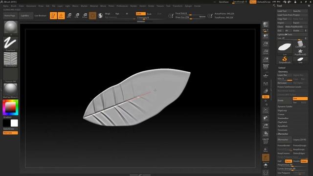
Task: Select the Scale transform icon
Action: point(77,16)
